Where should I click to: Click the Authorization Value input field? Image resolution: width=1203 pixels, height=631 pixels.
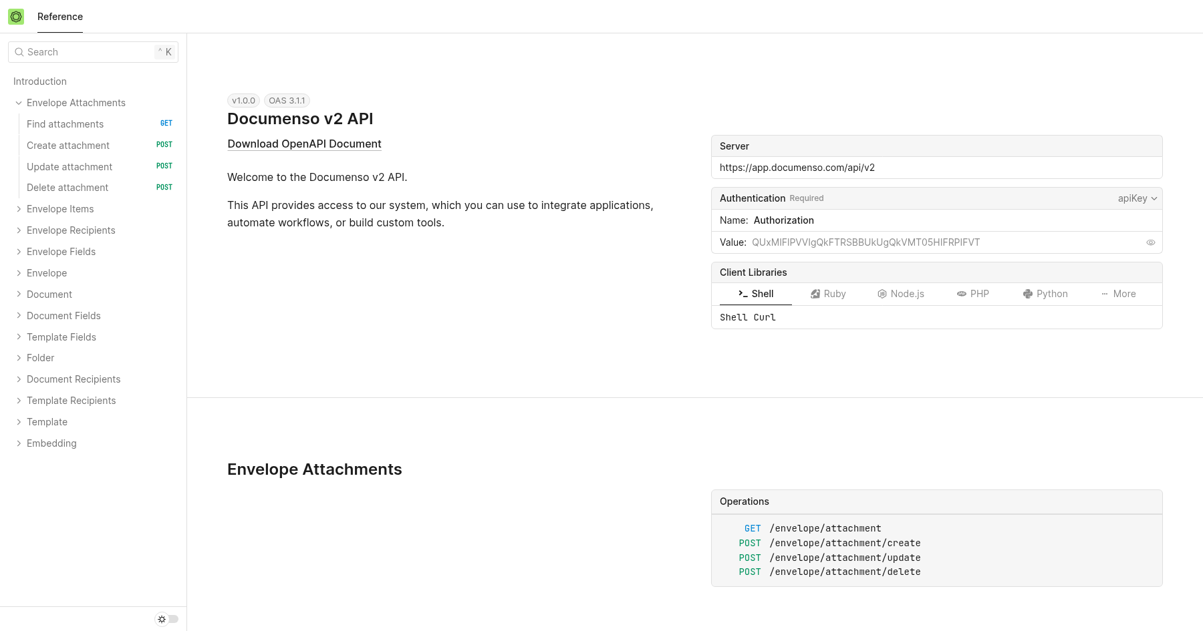(946, 242)
